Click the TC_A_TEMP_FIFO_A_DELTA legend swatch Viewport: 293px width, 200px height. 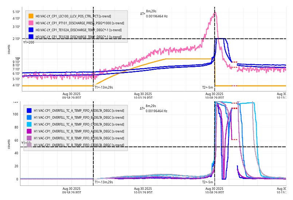point(29,110)
